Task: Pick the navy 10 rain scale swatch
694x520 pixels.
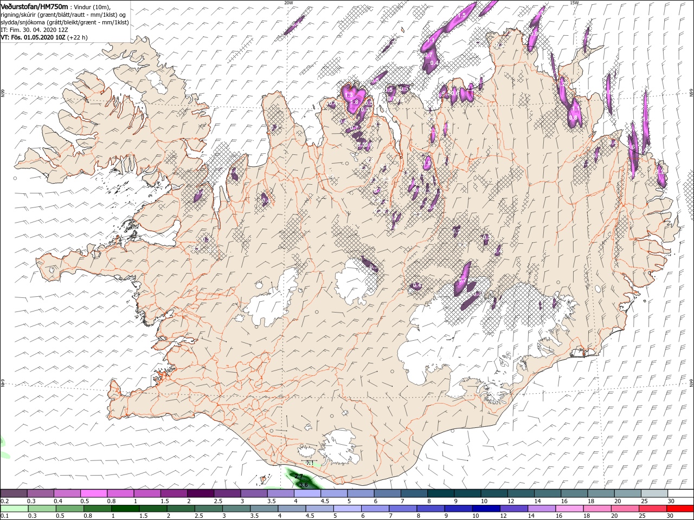Action: tap(485, 508)
